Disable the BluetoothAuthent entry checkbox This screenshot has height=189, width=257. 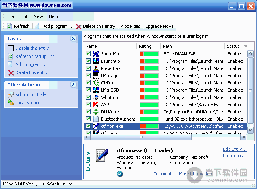pos(88,119)
